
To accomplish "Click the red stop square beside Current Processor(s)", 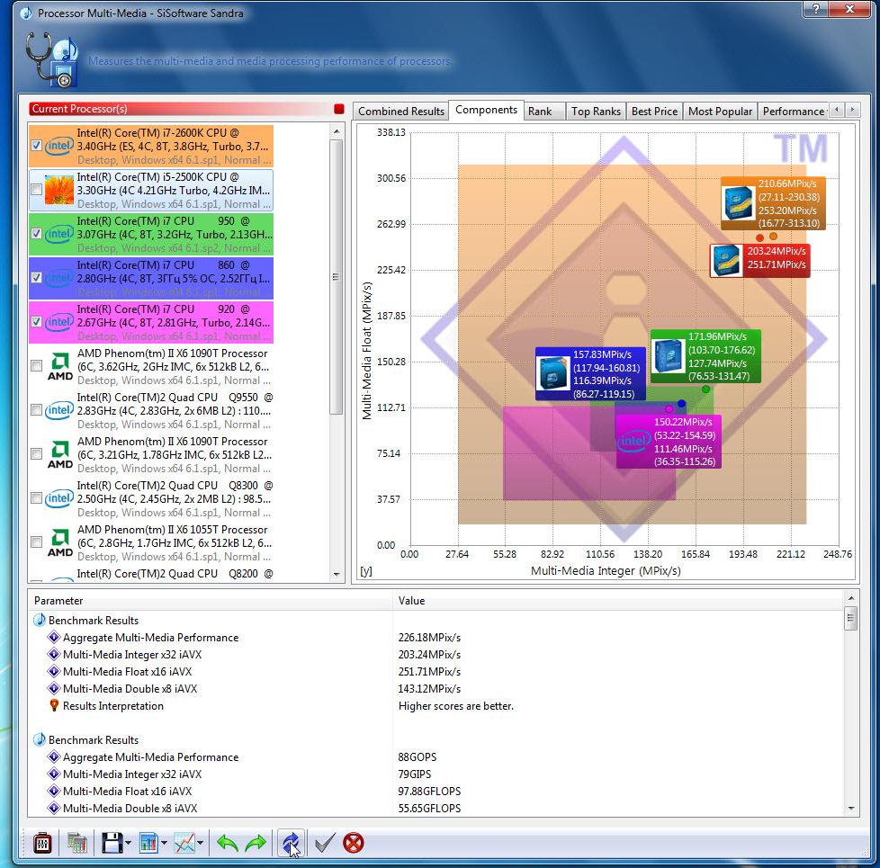I will [x=338, y=109].
